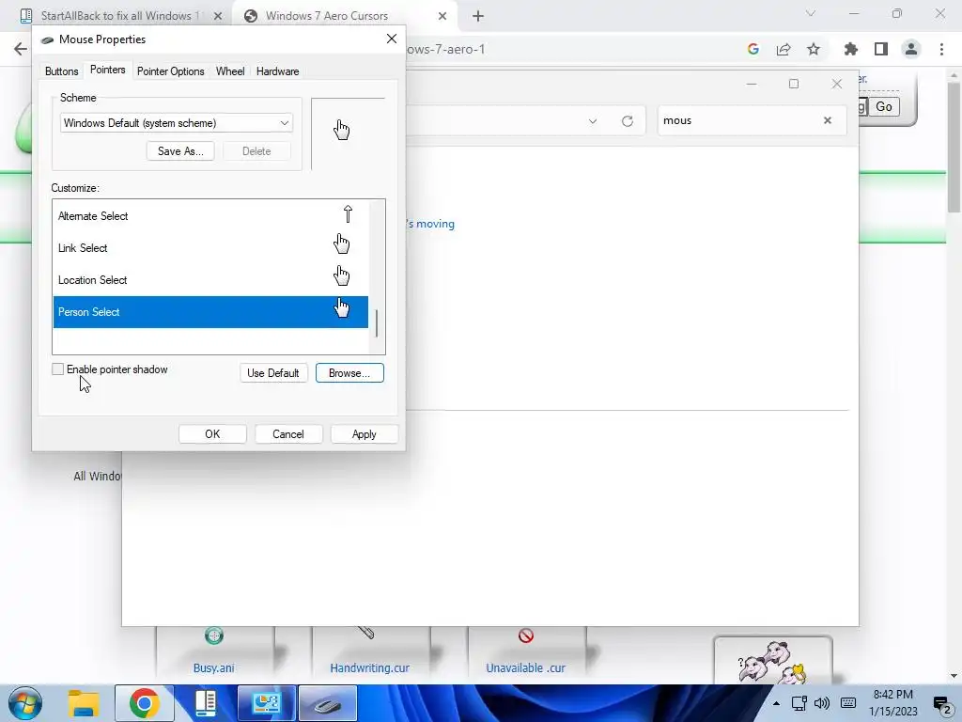
Task: Open the Unavailable .cur link
Action: coord(525,668)
